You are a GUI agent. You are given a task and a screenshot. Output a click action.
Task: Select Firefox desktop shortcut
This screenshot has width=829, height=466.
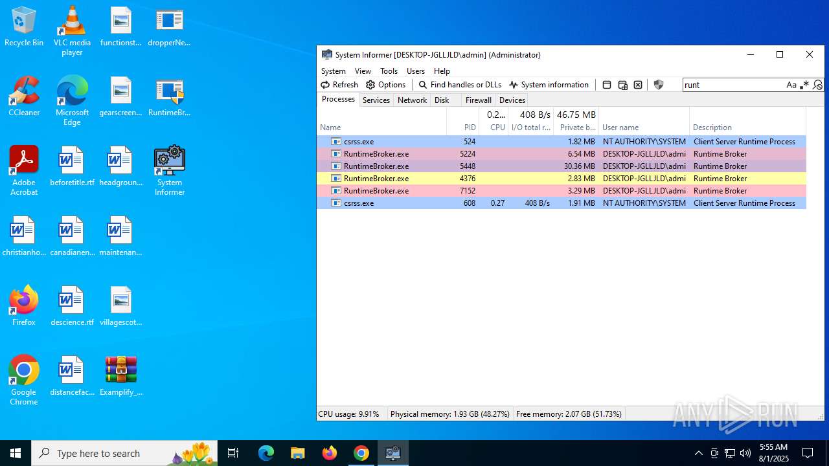point(24,305)
